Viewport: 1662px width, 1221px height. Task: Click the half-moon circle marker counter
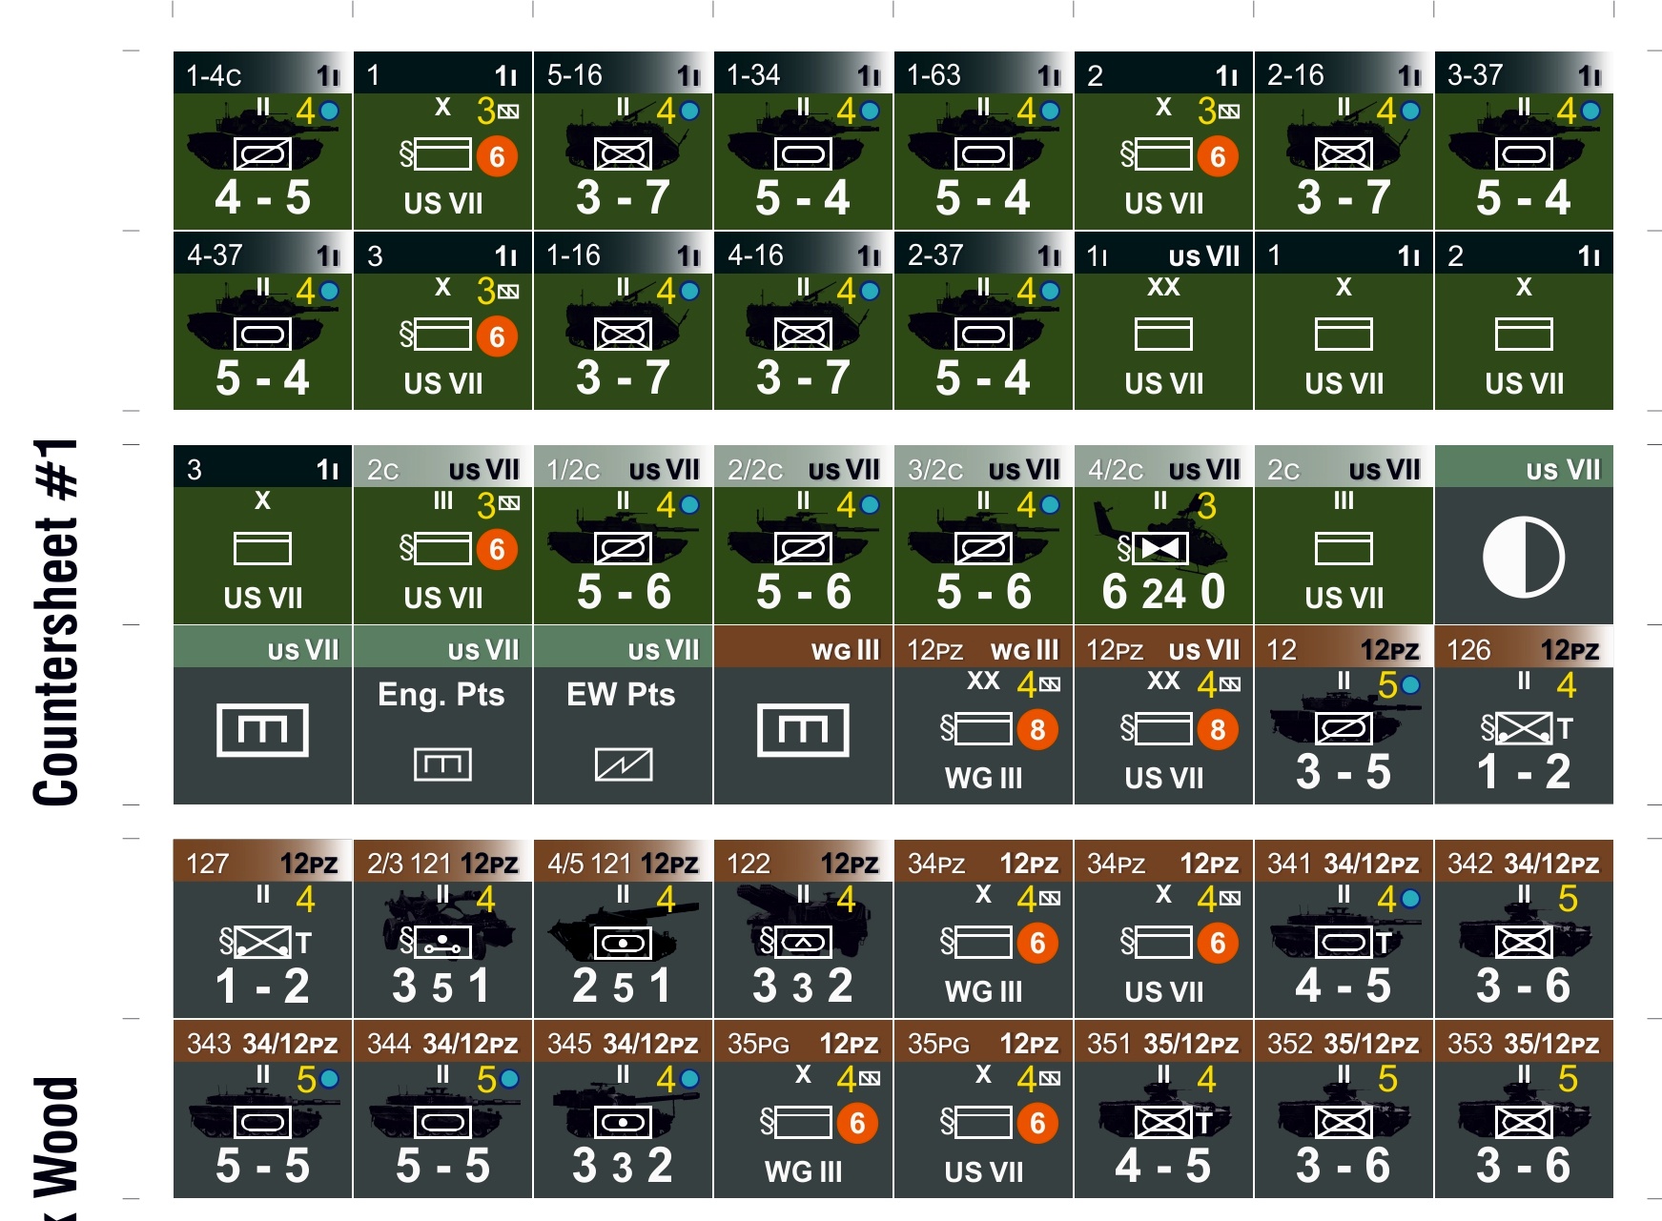click(1524, 535)
